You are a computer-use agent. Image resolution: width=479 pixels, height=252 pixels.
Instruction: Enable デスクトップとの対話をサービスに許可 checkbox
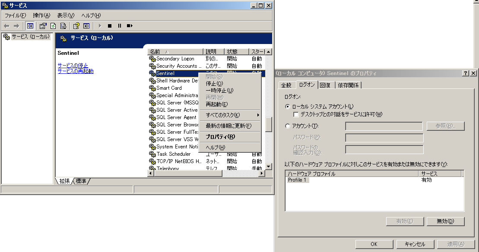[296, 114]
